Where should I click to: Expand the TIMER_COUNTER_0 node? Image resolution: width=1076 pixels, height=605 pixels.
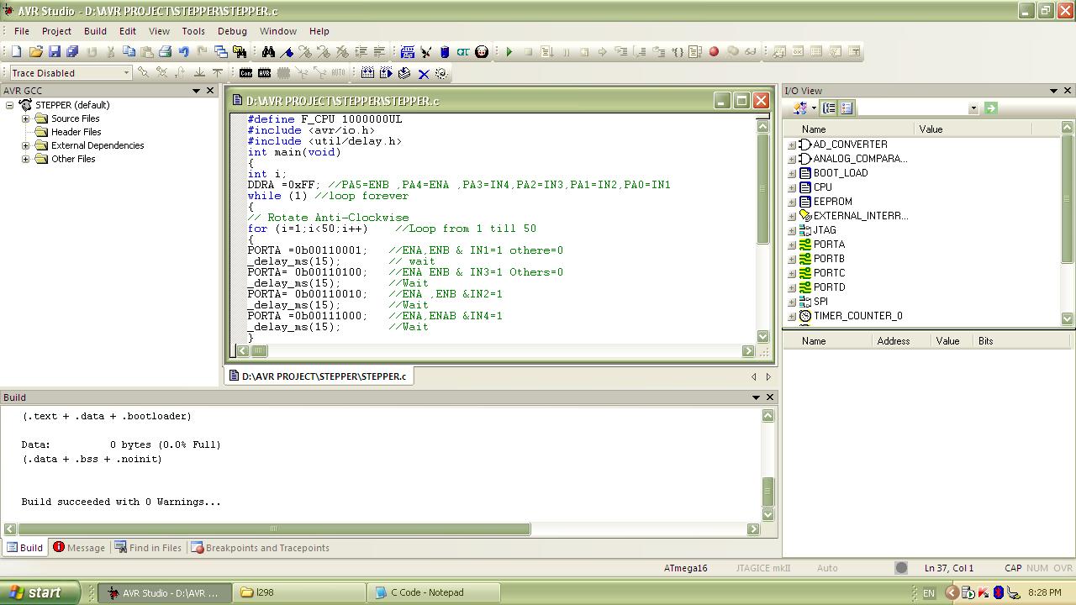pos(791,316)
